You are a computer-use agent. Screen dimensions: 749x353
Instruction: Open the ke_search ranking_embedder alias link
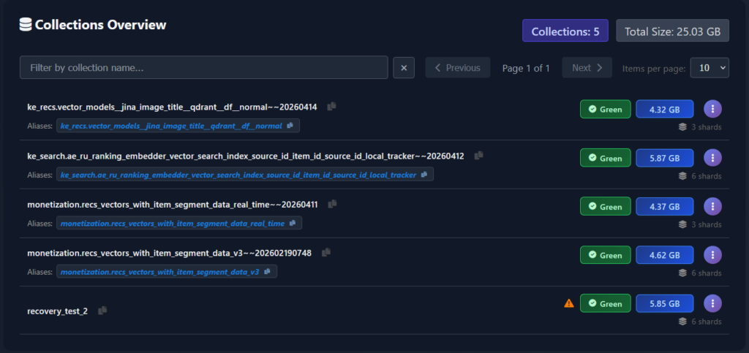pos(238,175)
